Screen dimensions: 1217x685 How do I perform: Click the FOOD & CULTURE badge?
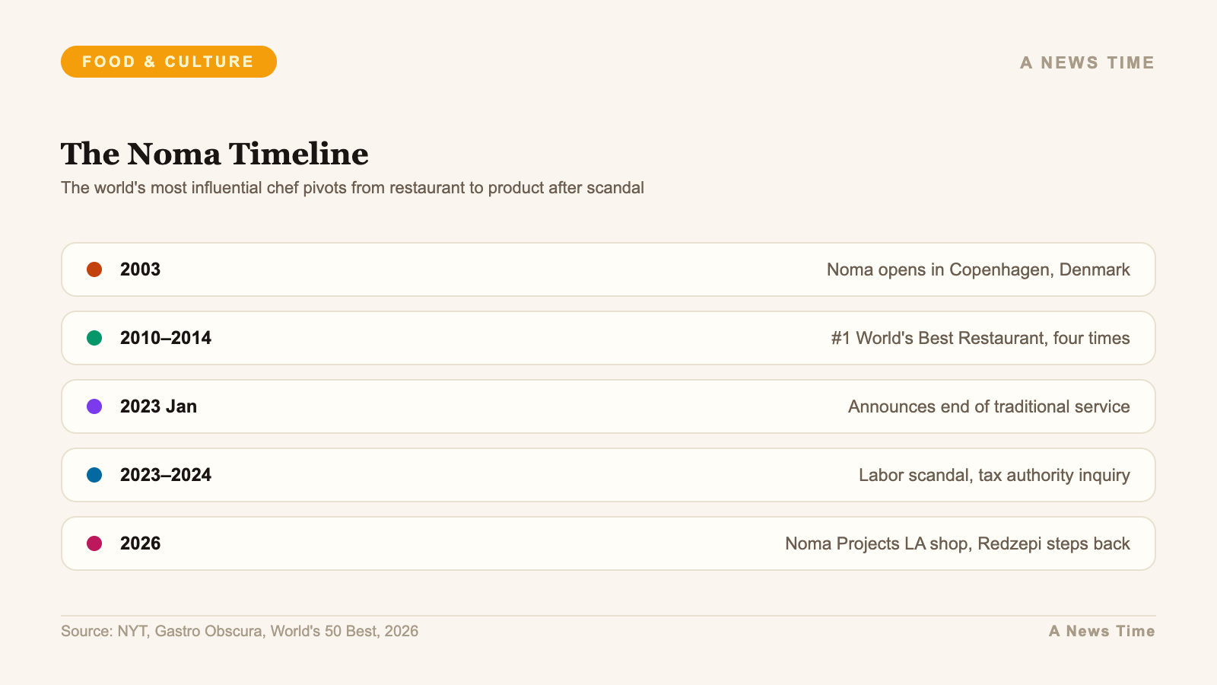(x=169, y=62)
